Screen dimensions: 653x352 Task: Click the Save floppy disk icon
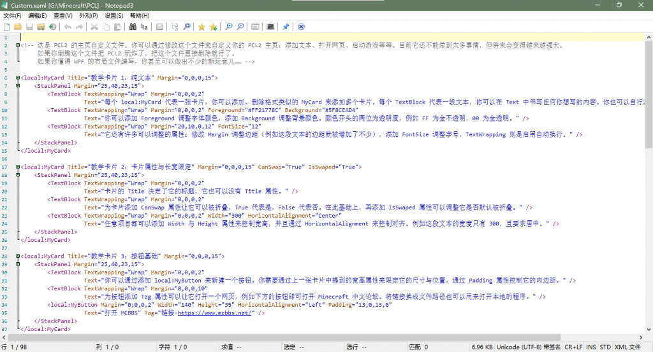pyautogui.click(x=29, y=27)
